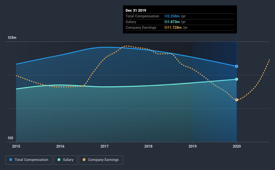The image size is (275, 170).
Task: Click the 2018 x-axis label
Action: point(148,146)
